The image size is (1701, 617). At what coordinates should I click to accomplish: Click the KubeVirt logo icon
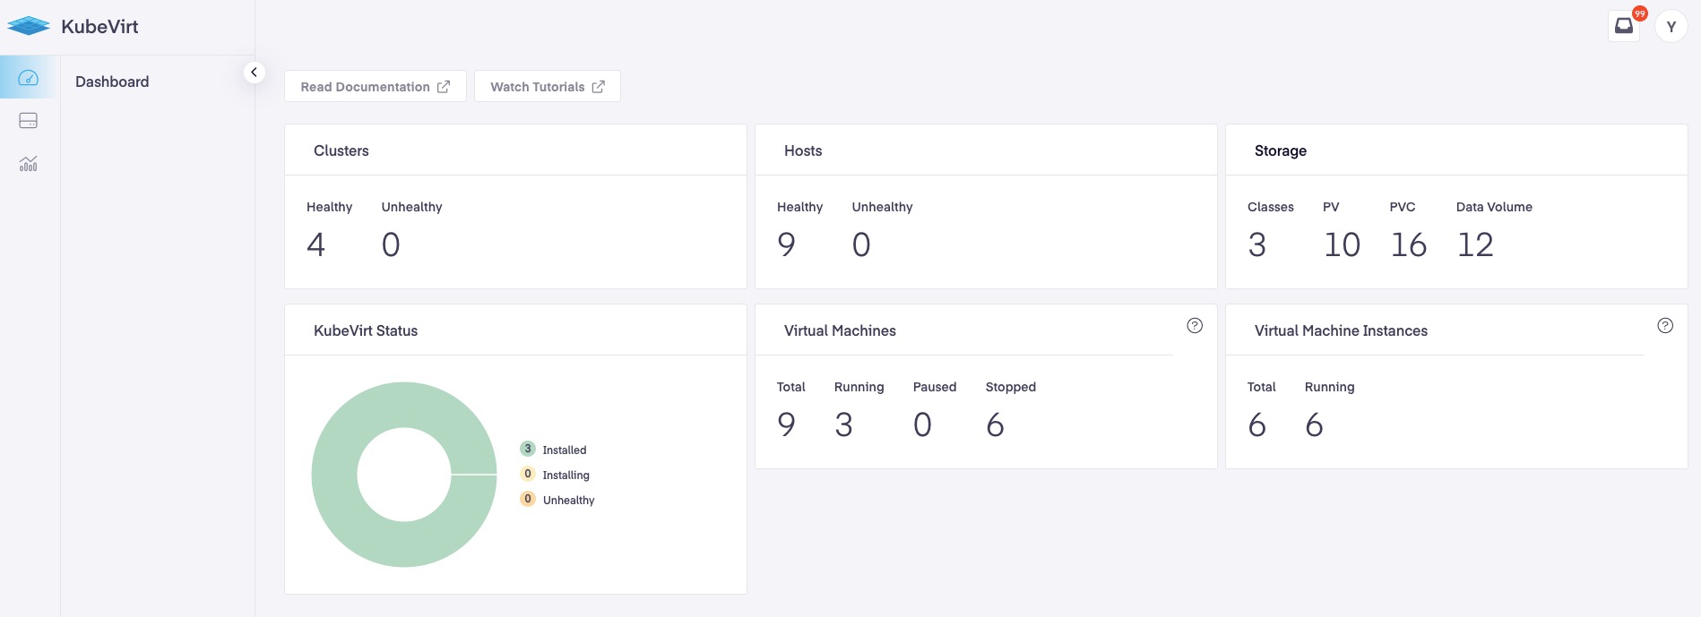coord(29,26)
